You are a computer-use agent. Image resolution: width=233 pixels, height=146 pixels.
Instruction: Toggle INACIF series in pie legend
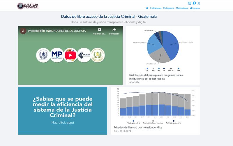(171, 69)
